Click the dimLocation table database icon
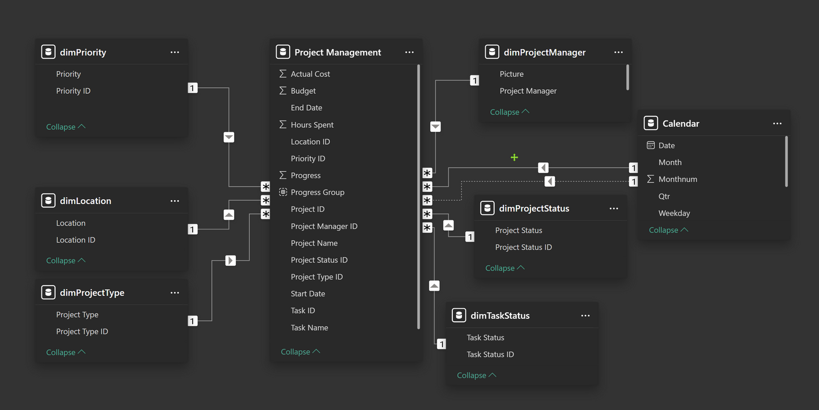This screenshot has height=410, width=819. (x=48, y=201)
